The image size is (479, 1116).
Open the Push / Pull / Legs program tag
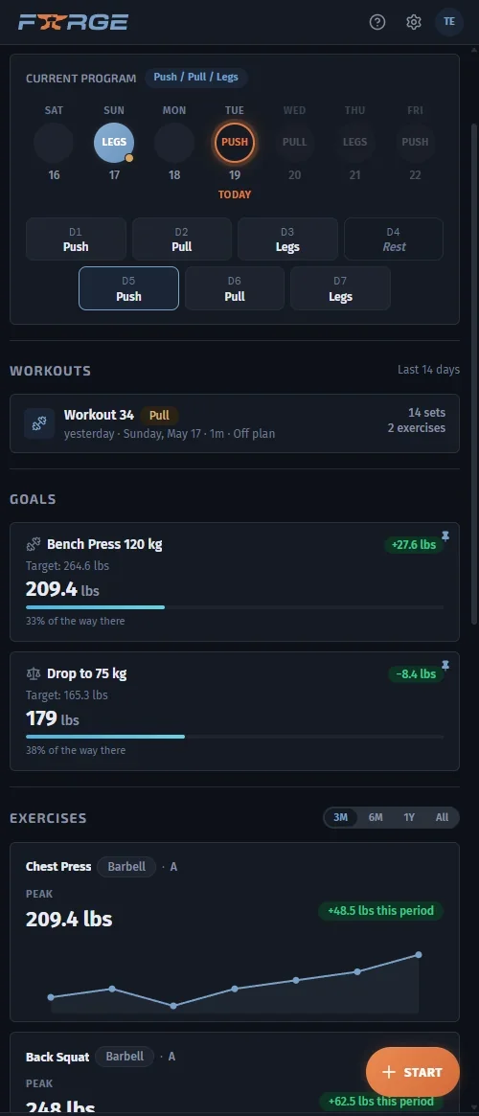click(x=195, y=77)
